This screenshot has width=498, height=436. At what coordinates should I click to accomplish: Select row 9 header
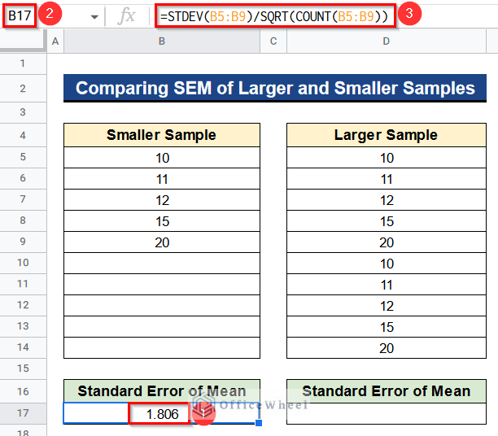[23, 242]
